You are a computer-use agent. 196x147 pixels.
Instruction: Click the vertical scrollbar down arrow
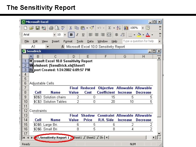pyautogui.click(x=159, y=133)
